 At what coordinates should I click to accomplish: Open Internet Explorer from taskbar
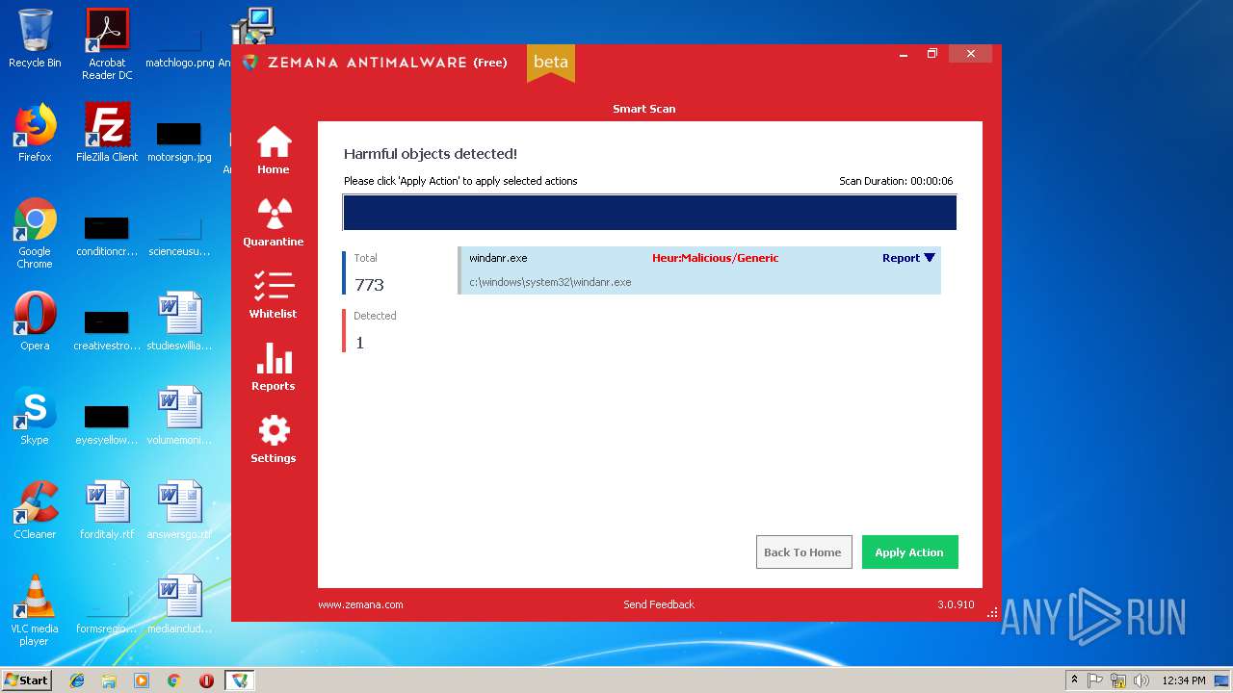pyautogui.click(x=77, y=680)
